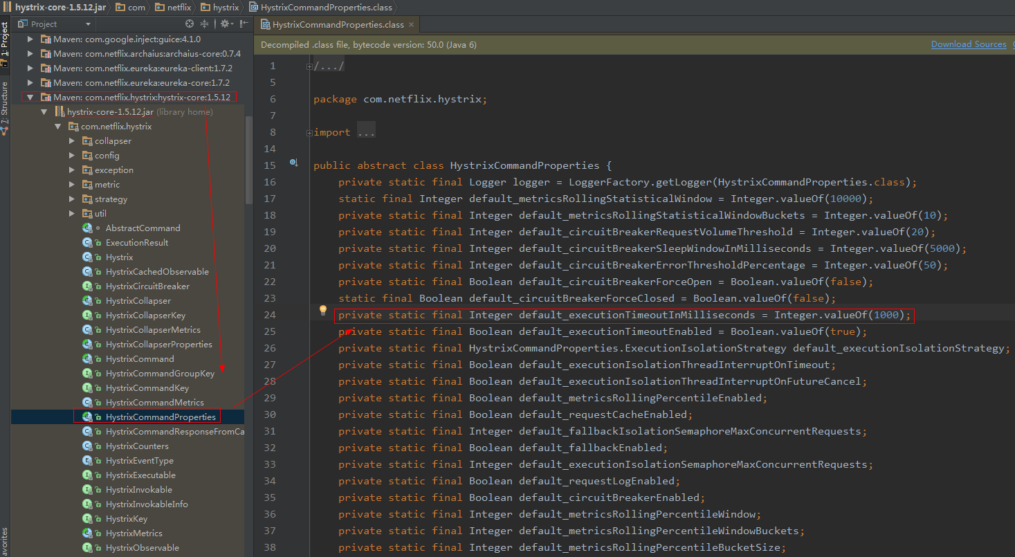This screenshot has width=1015, height=557.
Task: Select HystrixCollapser class in tree
Action: click(x=138, y=301)
